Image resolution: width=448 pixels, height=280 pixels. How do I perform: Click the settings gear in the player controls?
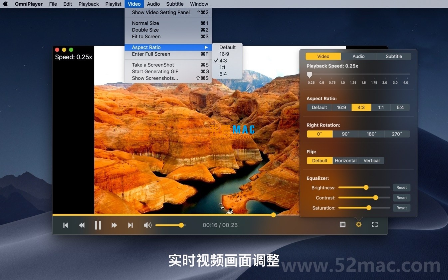pyautogui.click(x=358, y=224)
